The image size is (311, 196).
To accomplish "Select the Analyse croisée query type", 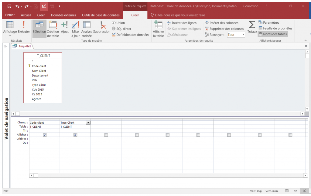I will [x=87, y=29].
